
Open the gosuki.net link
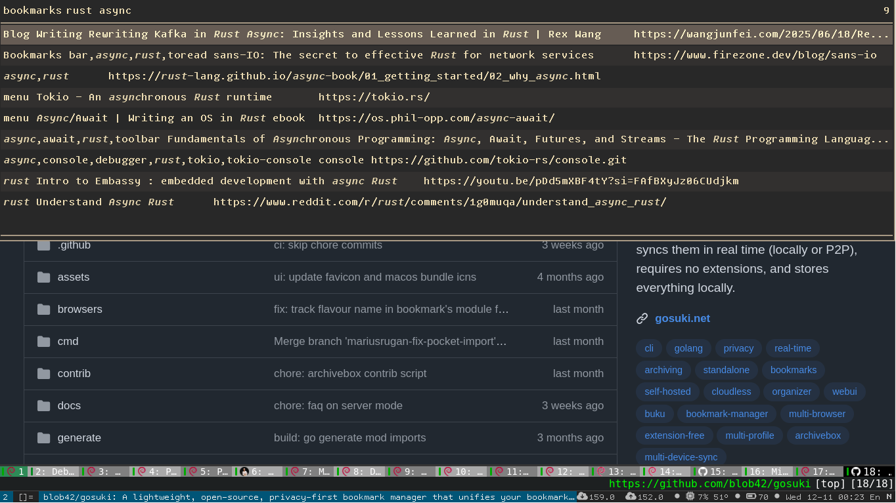(x=683, y=318)
